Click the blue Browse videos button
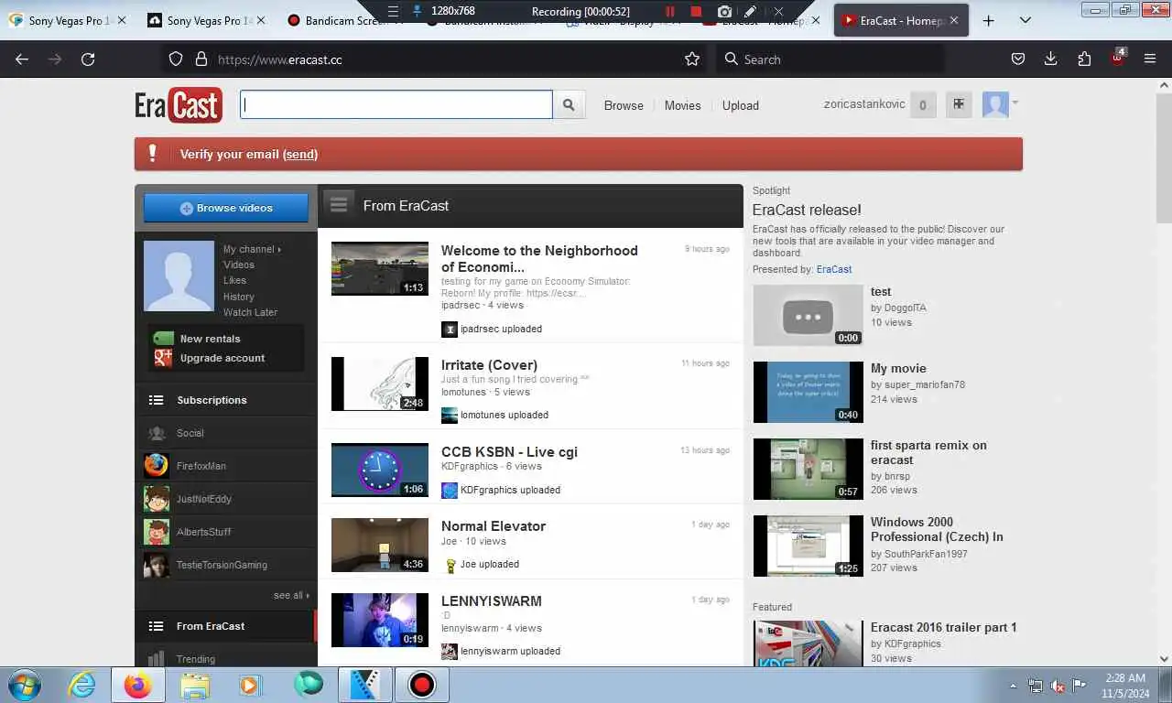 tap(226, 208)
